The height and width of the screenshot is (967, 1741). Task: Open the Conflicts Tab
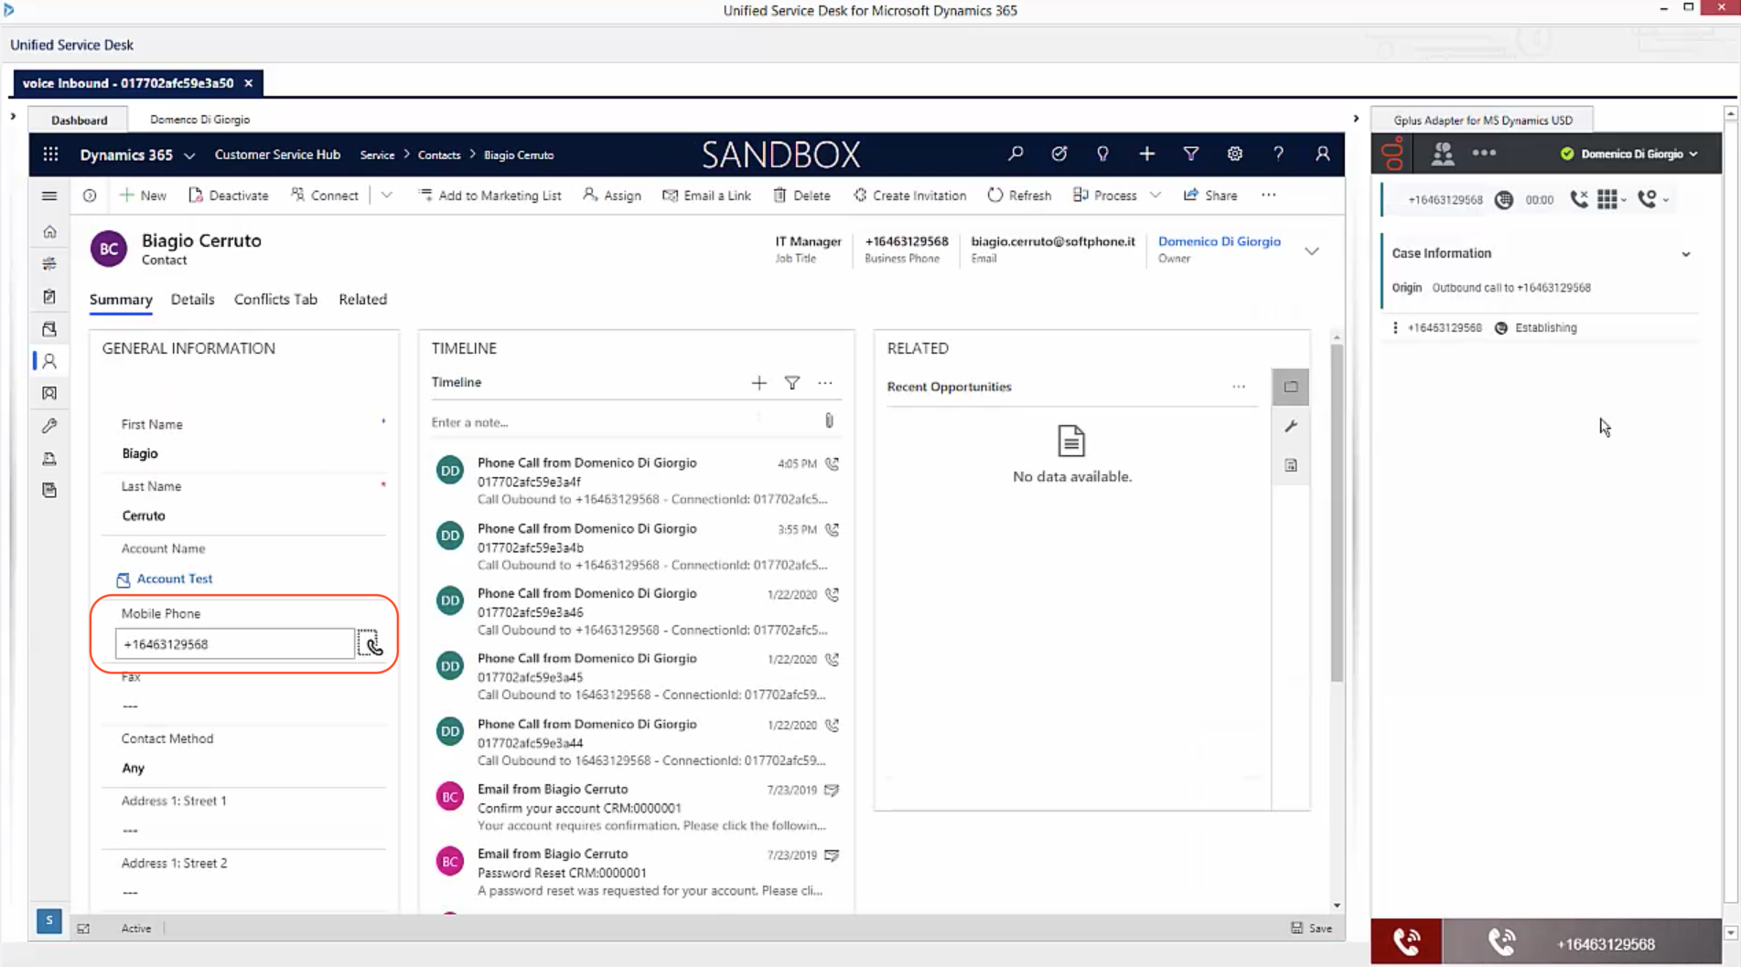click(275, 300)
